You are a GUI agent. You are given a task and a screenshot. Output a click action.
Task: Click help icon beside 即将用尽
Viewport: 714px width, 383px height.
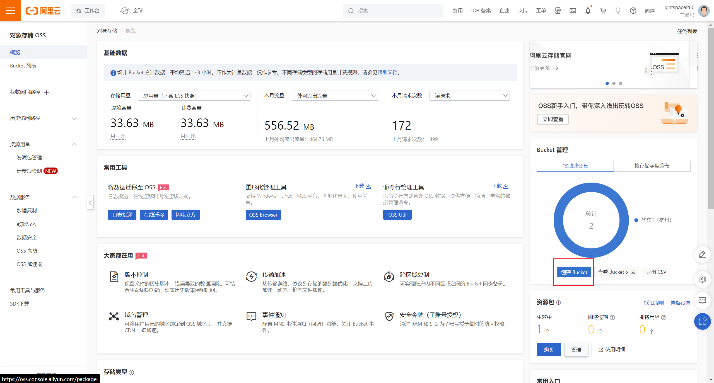[x=664, y=317]
